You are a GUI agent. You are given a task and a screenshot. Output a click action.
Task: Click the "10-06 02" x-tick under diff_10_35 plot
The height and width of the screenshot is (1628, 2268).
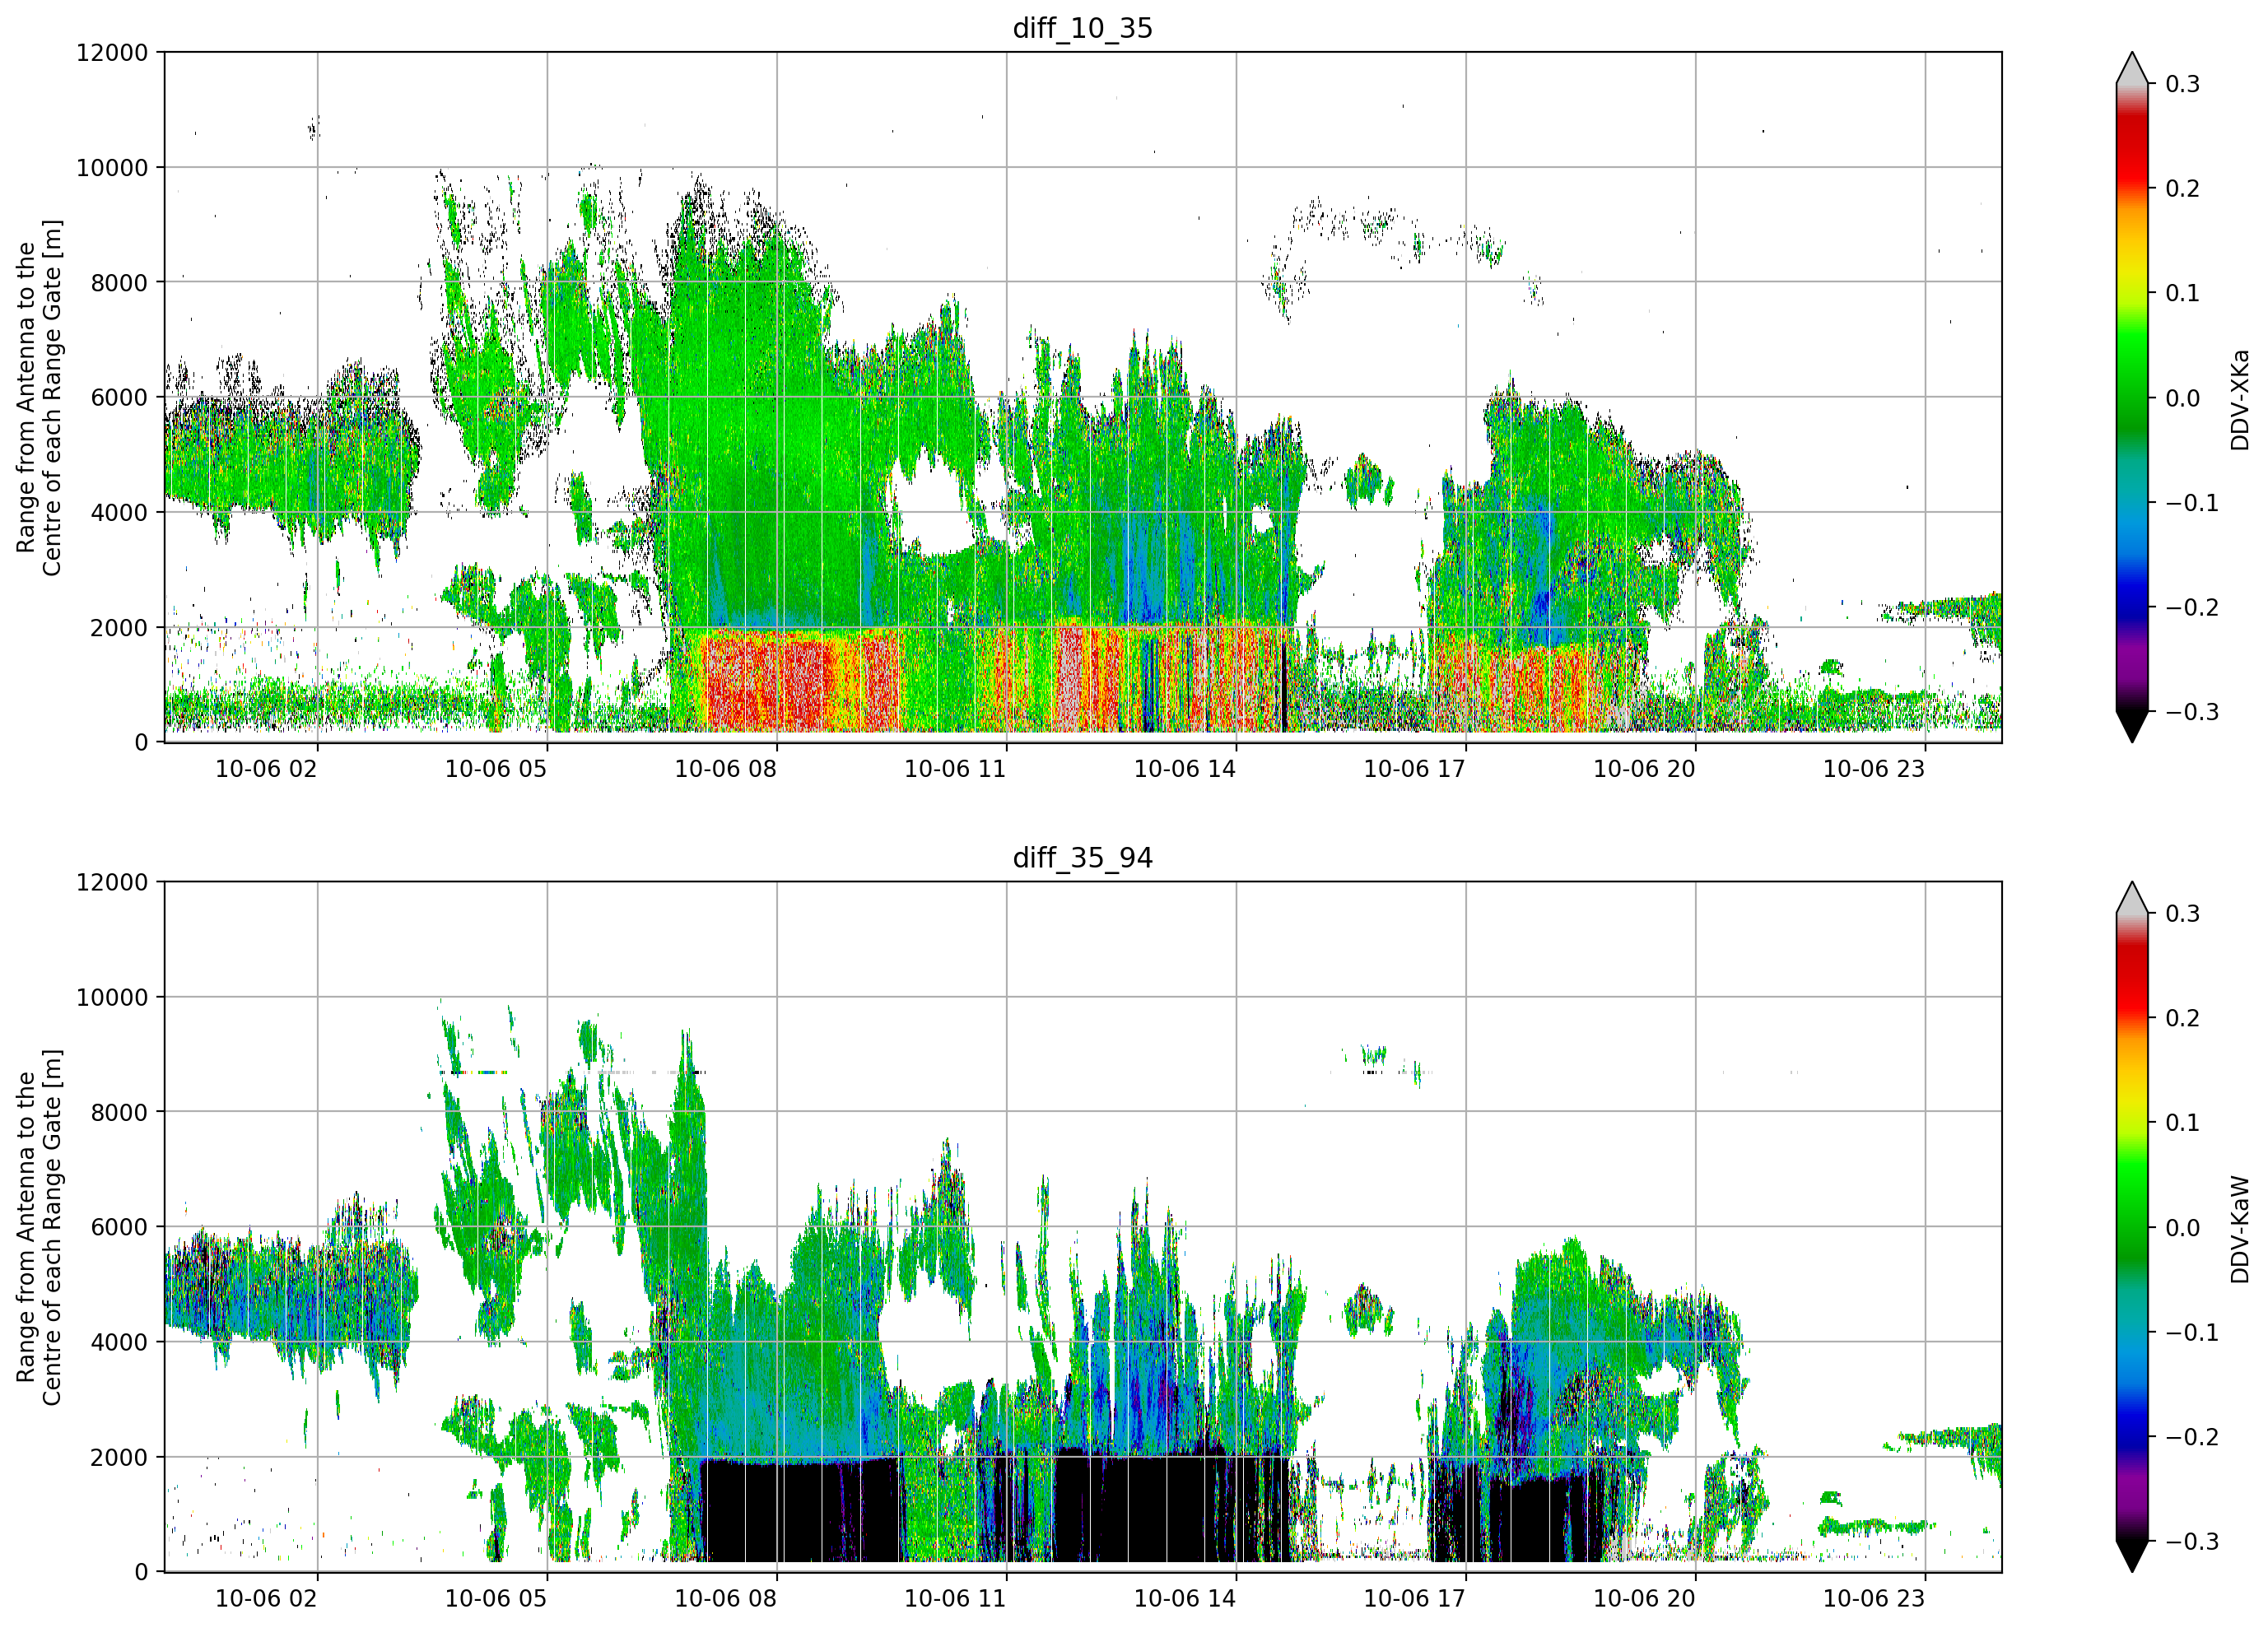(266, 769)
